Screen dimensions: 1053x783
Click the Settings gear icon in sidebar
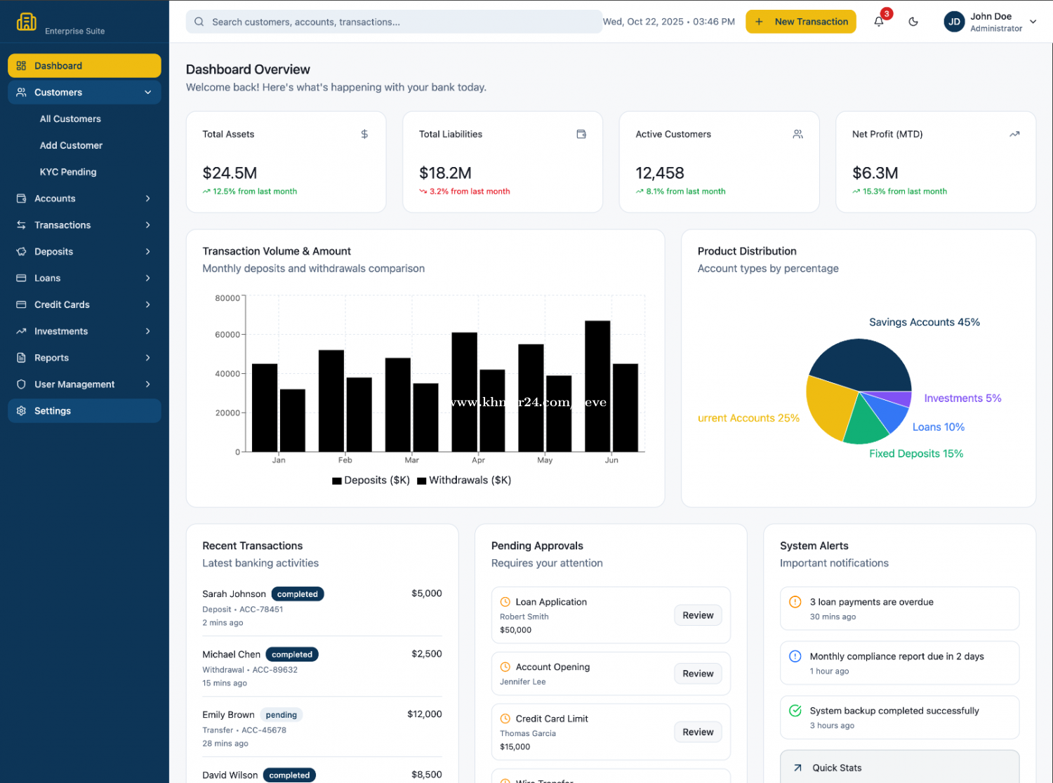(21, 411)
